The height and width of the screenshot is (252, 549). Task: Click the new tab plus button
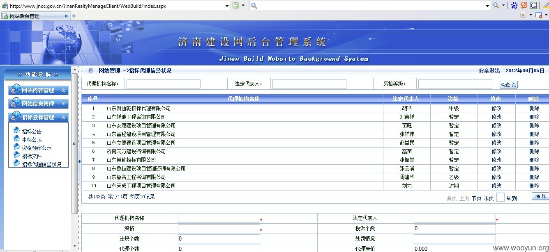tap(74, 16)
